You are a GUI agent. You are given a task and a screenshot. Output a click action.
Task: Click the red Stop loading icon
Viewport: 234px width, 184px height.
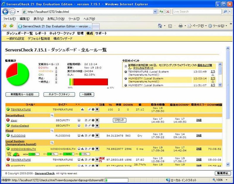point(168,12)
